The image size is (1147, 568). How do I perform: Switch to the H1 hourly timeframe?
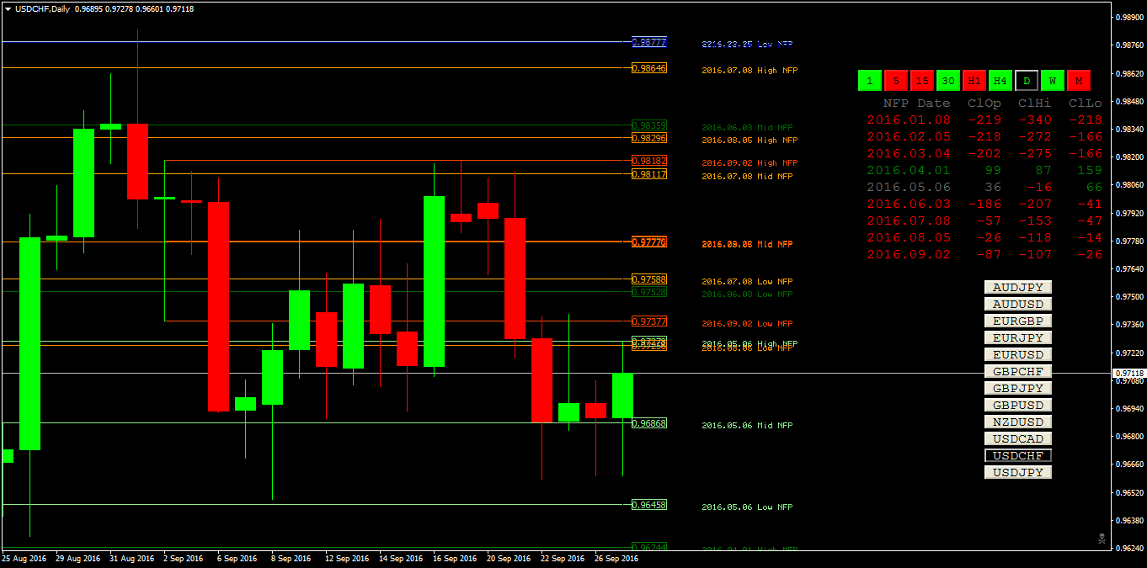tap(974, 80)
